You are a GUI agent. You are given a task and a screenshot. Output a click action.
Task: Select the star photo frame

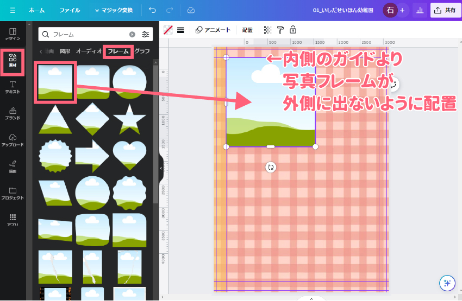click(x=130, y=119)
